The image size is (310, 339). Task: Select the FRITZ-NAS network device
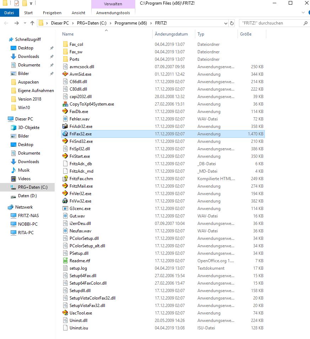pos(28,216)
